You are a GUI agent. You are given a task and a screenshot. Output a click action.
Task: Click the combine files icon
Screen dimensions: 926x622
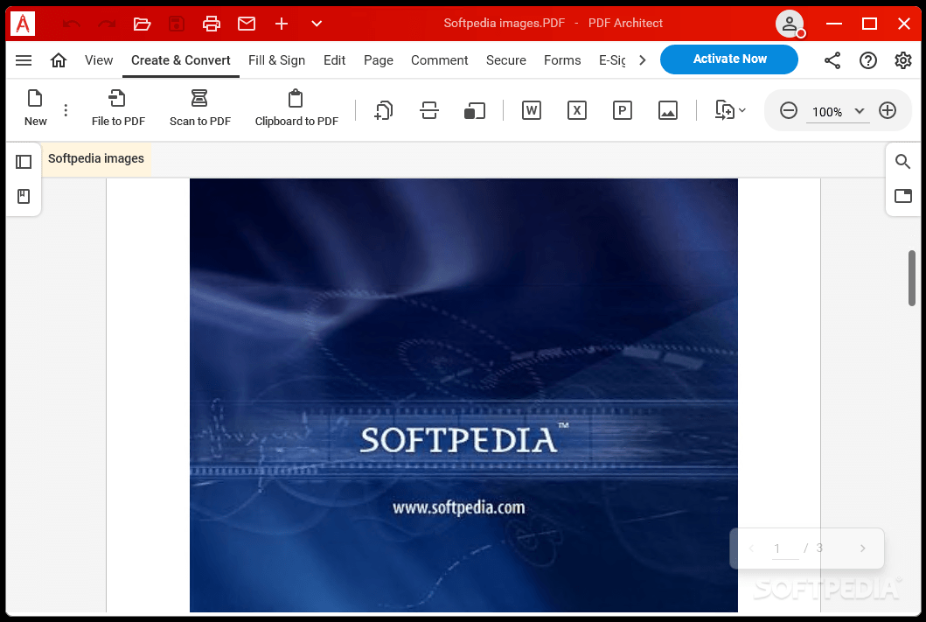(x=384, y=110)
